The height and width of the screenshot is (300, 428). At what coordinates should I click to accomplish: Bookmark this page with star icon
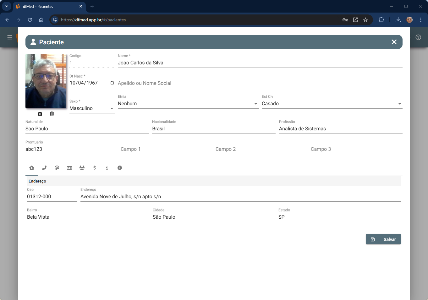click(365, 20)
